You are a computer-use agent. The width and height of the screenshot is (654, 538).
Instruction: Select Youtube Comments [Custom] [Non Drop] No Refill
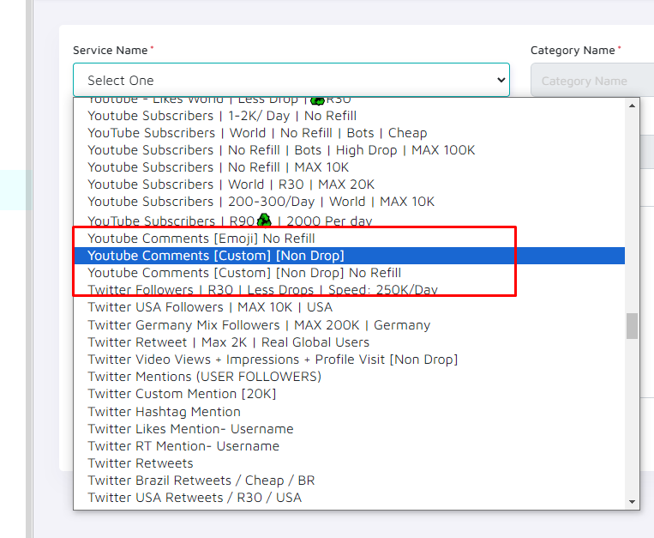pyautogui.click(x=349, y=273)
